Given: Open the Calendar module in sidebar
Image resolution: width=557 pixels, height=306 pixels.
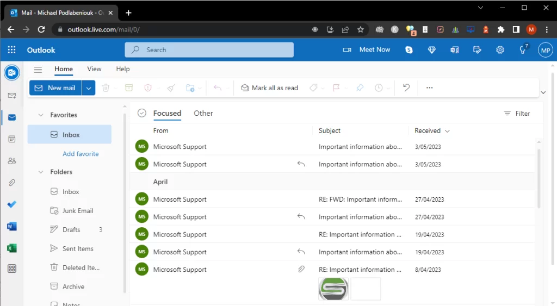Looking at the screenshot, I should 12,139.
